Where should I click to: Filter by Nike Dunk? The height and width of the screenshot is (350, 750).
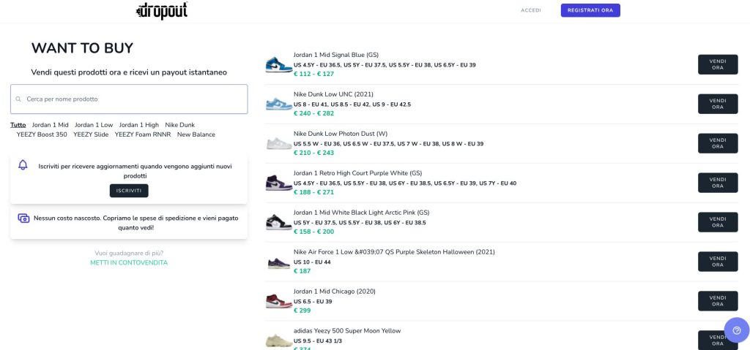(x=180, y=125)
